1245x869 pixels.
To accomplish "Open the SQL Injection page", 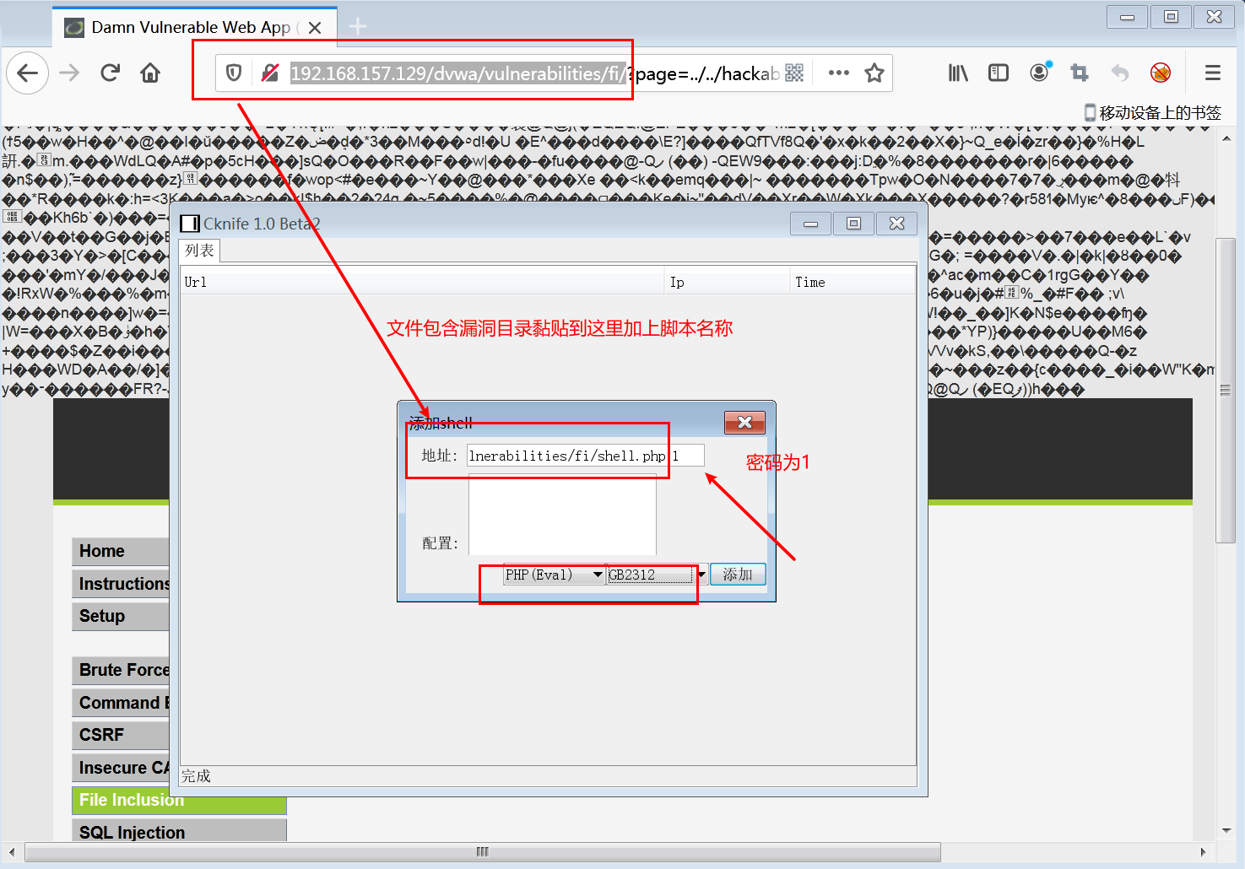I will tap(179, 832).
